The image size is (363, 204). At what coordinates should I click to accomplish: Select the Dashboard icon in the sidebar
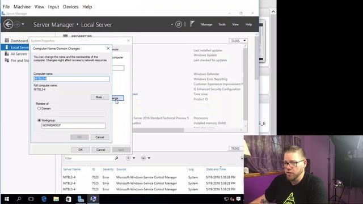(x=7, y=41)
